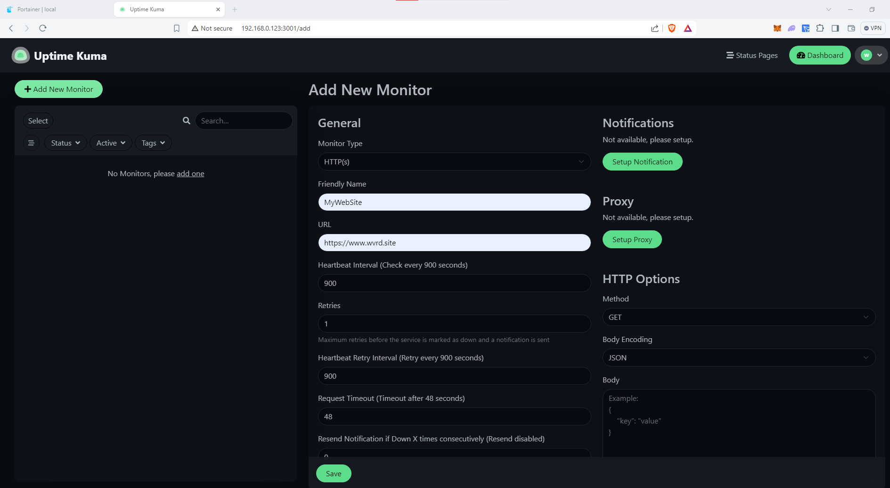Click the search magnifier icon
The height and width of the screenshot is (488, 890).
187,121
